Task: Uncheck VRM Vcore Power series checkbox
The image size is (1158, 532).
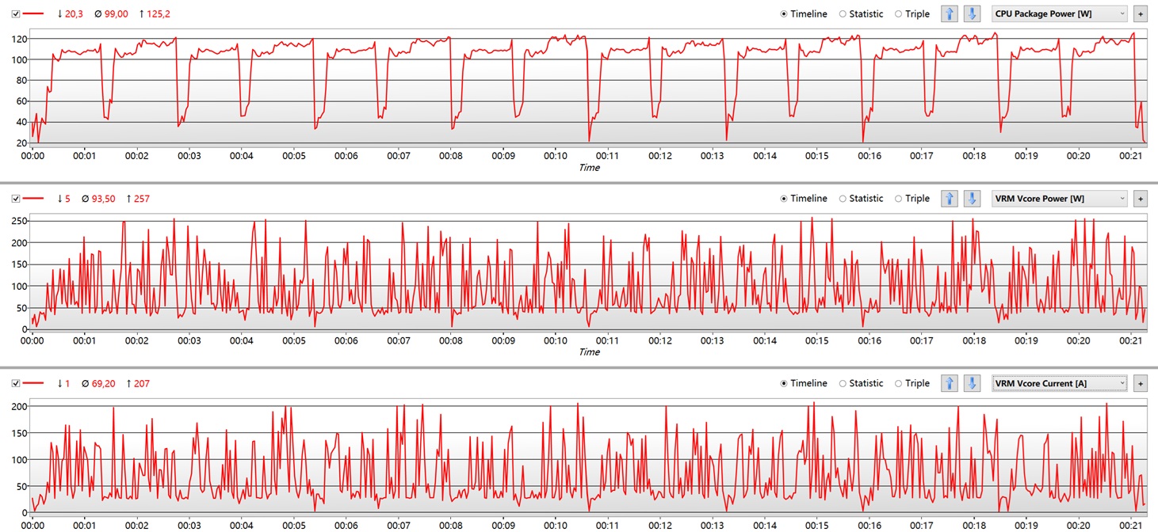Action: pos(16,199)
